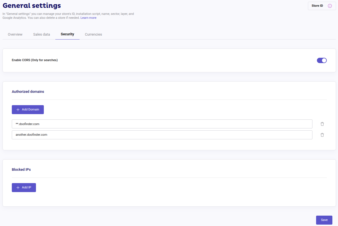Open the Sales data tab
The width and height of the screenshot is (338, 226).
tap(41, 34)
